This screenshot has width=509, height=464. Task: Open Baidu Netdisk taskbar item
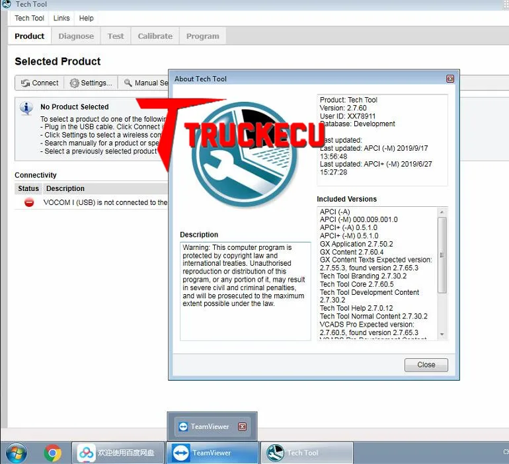(x=118, y=453)
